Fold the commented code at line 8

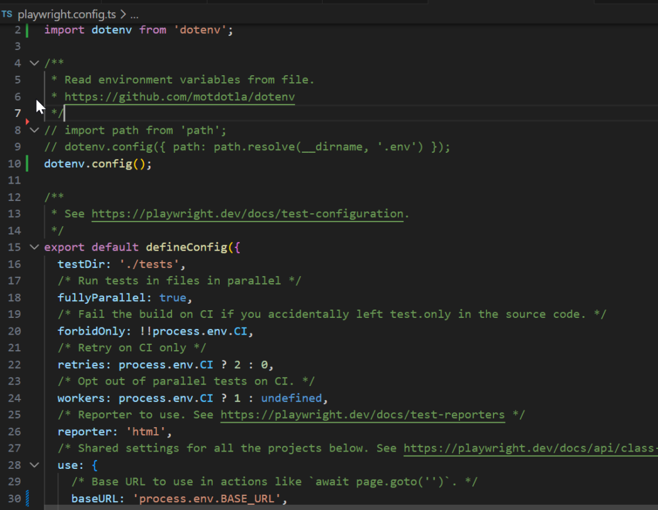click(x=34, y=130)
